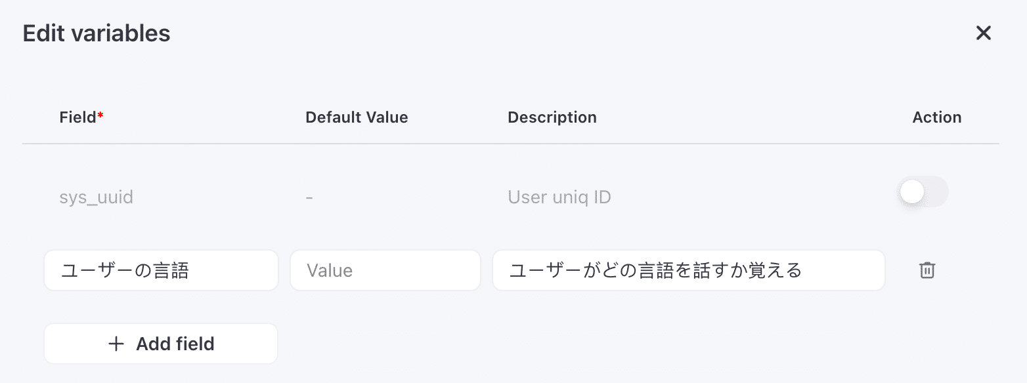The height and width of the screenshot is (383, 1027).
Task: Delete the ユーザーの言語 variable row
Action: (927, 270)
